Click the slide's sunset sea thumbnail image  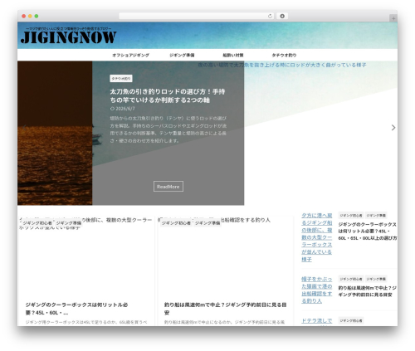pos(55,133)
